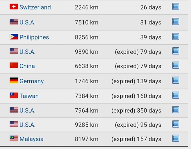
Task: Click the blue square icon in Switzerland row
Action: point(176,6)
